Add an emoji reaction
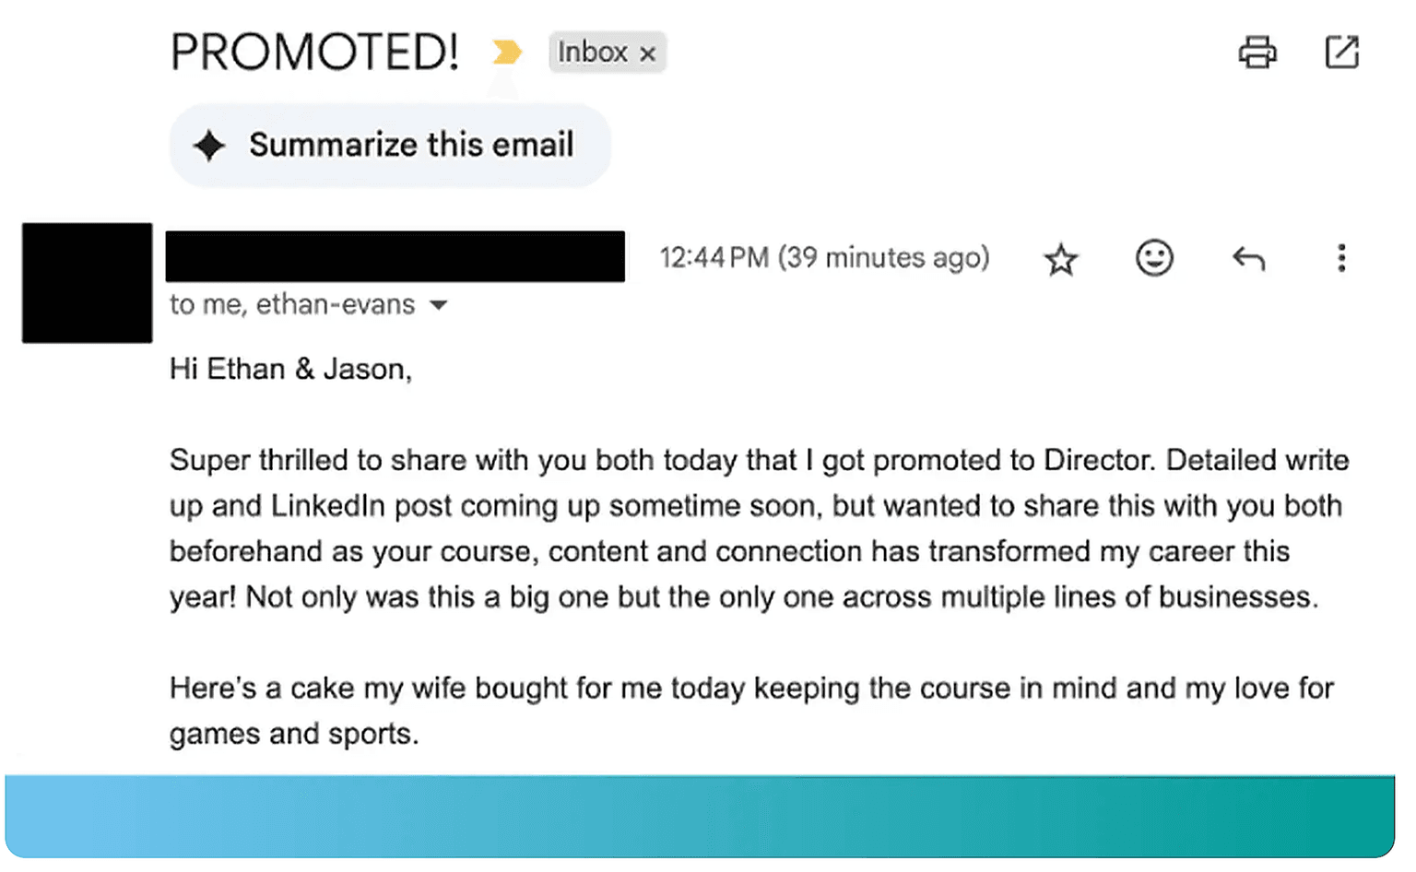This screenshot has width=1416, height=872. point(1154,258)
